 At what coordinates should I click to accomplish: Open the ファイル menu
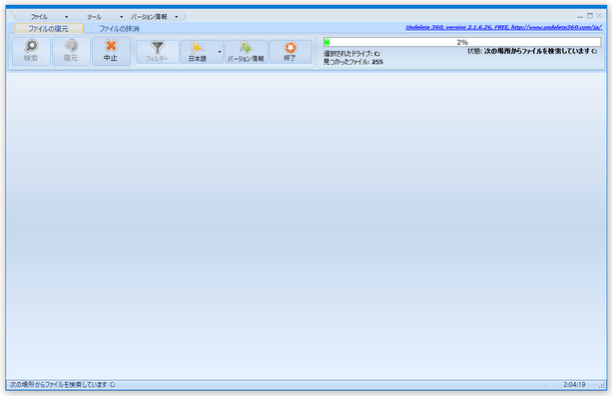[x=39, y=17]
